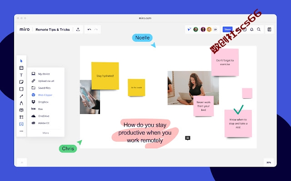The height and width of the screenshot is (181, 291).
Task: Choose the Sticky note tool
Action: pos(21,82)
